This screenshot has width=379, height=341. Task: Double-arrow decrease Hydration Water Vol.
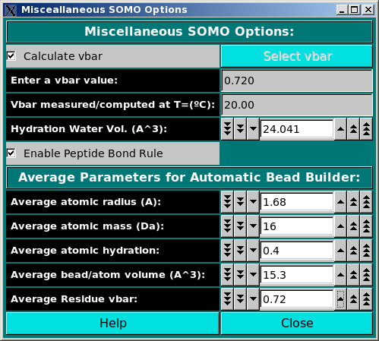(x=240, y=129)
